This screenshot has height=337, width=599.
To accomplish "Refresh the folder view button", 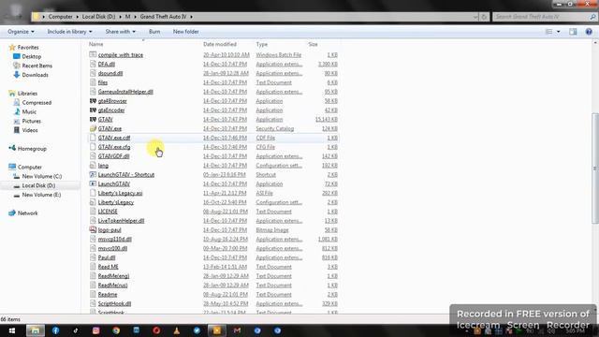I will [484, 17].
